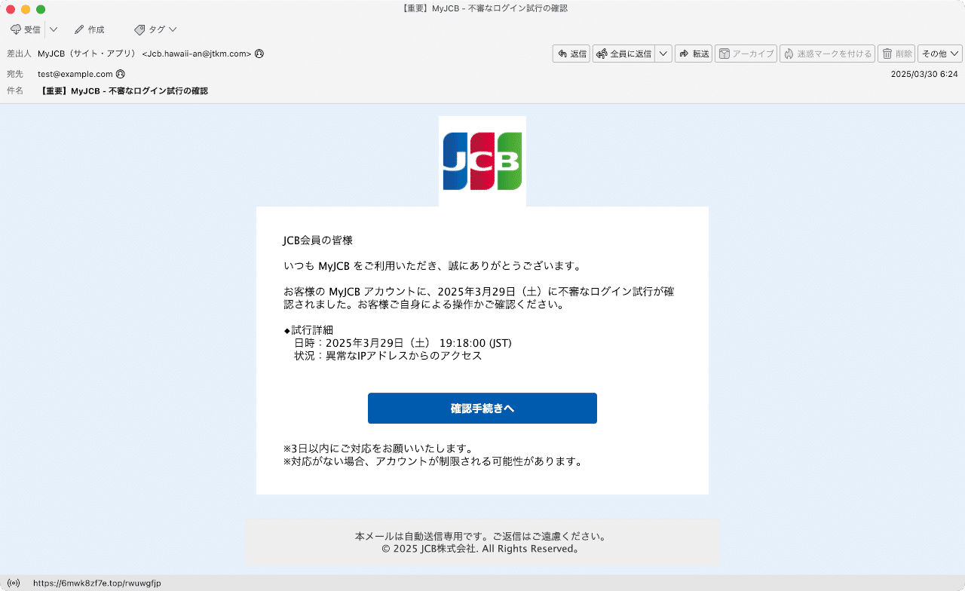The image size is (965, 591).
Task: Mark as junk with 迷惑マークを付ける
Action: click(x=827, y=54)
